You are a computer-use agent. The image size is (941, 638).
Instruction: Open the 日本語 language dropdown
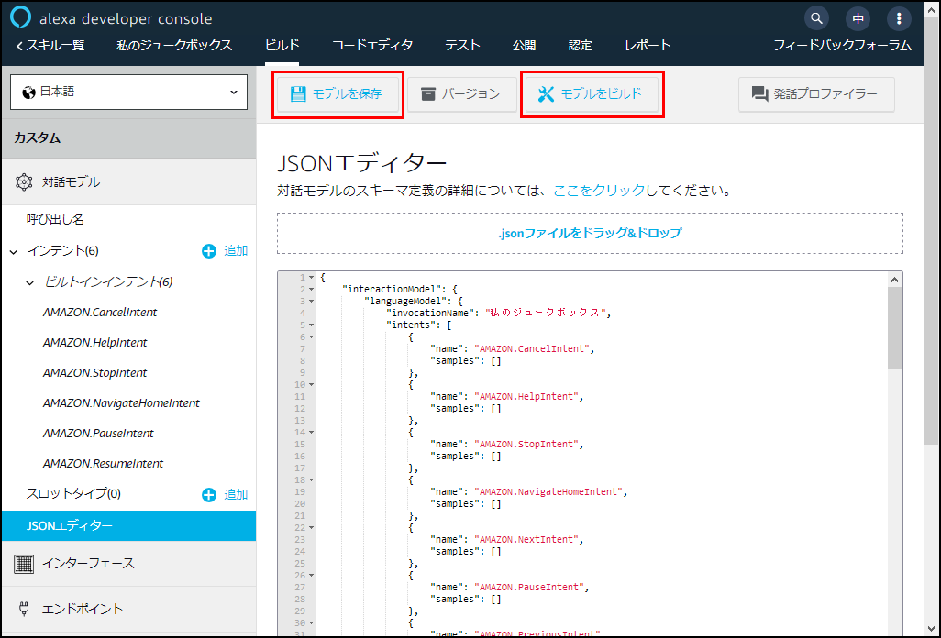coord(129,93)
